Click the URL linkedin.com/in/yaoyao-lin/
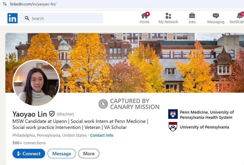The image size is (244, 165). [33, 4]
